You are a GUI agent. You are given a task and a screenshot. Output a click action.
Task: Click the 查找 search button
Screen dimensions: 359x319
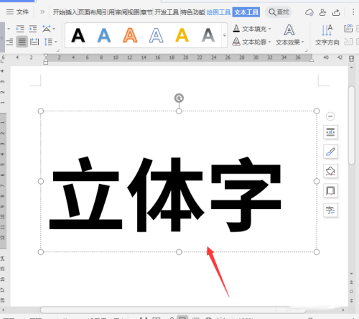pos(279,12)
